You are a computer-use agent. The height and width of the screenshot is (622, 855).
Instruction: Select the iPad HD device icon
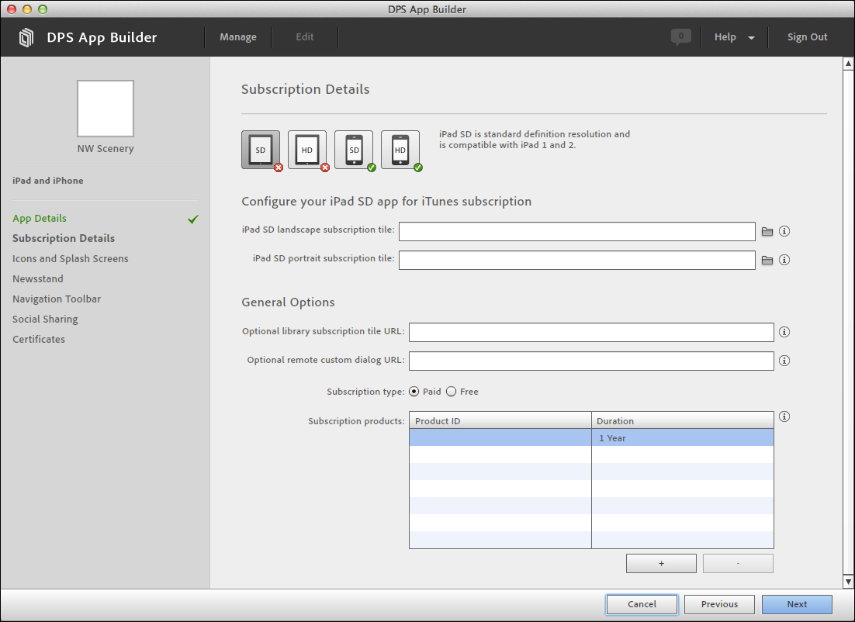[307, 150]
